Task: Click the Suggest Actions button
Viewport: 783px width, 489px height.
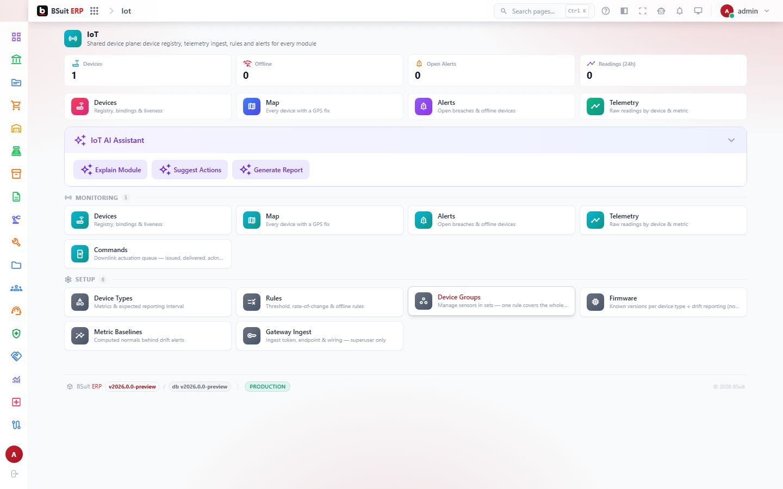Action: (x=190, y=170)
